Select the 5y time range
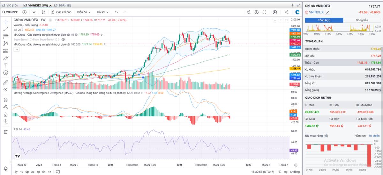The width and height of the screenshot is (383, 175). click(x=16, y=172)
